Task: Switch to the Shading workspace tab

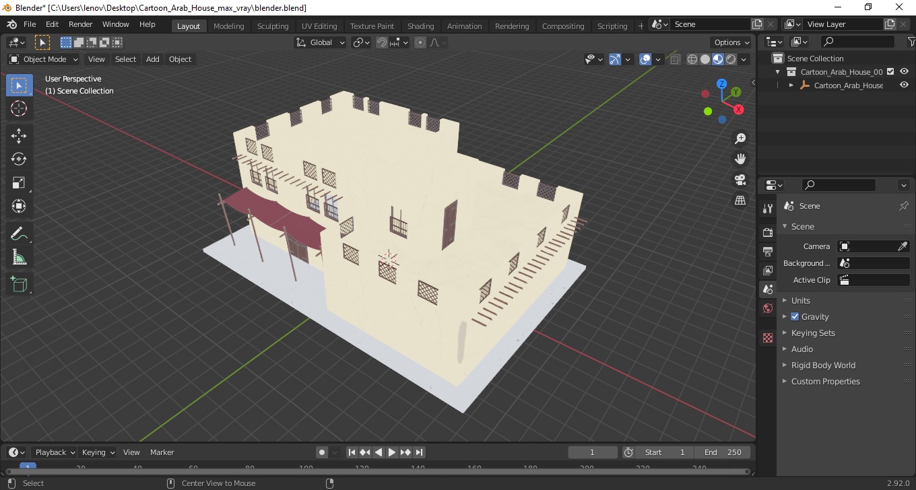Action: 420,26
